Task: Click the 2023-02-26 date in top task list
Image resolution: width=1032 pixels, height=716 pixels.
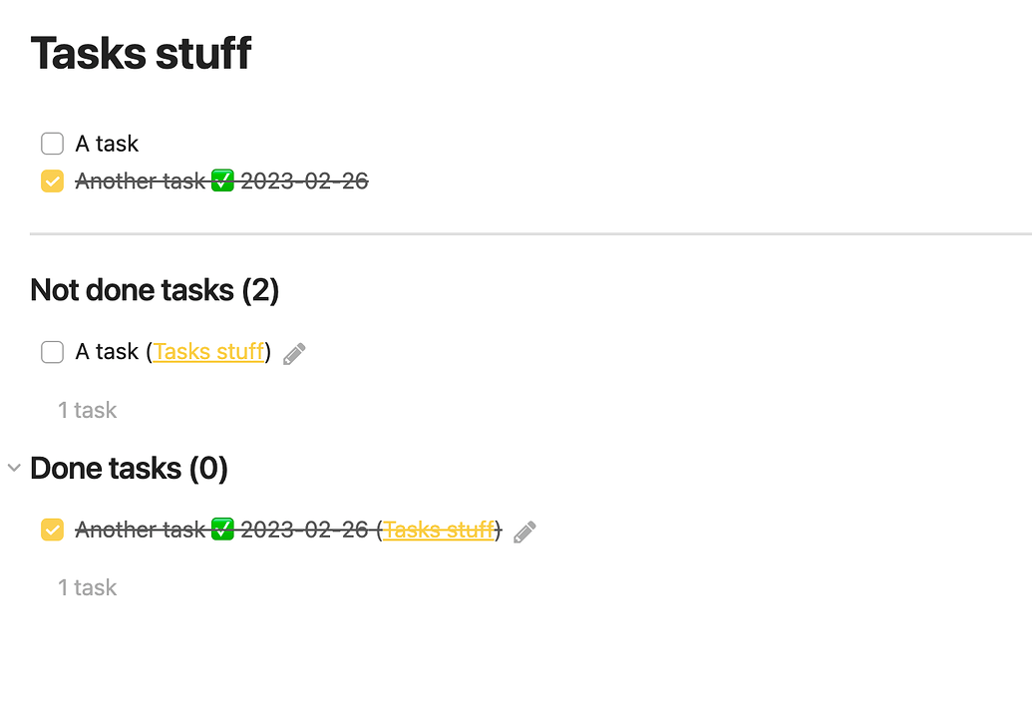Action: point(304,180)
